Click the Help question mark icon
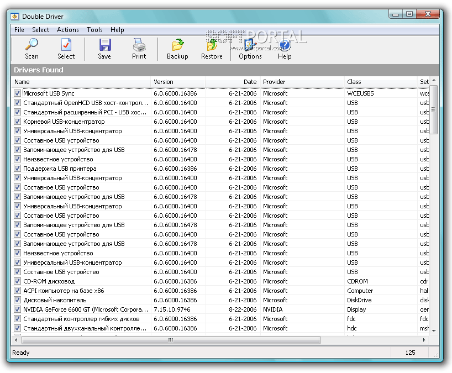This screenshot has width=452, height=373. [x=285, y=45]
